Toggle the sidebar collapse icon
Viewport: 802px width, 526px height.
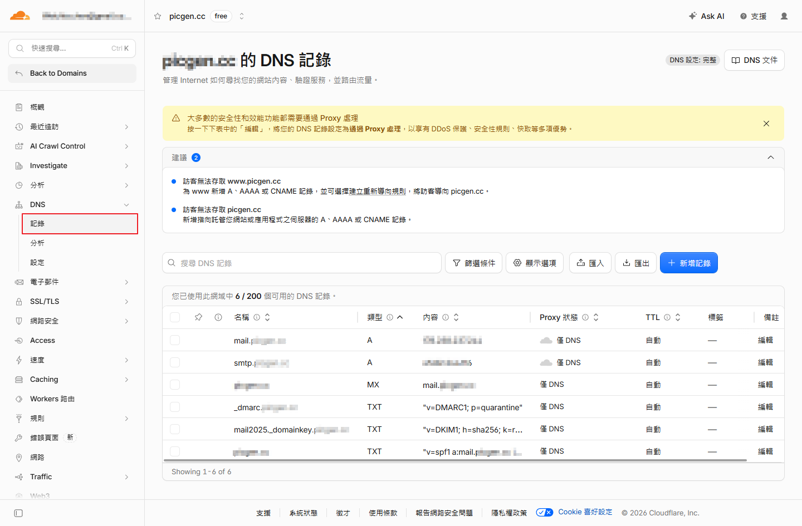pos(18,513)
